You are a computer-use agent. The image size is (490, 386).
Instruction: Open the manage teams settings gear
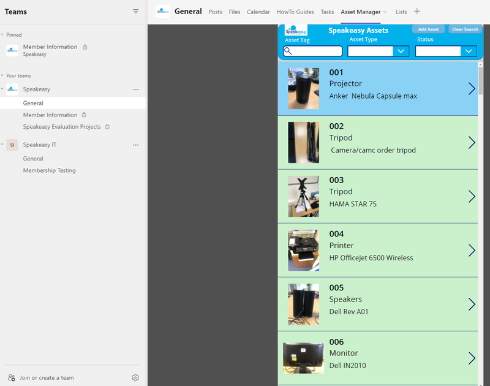pyautogui.click(x=135, y=377)
